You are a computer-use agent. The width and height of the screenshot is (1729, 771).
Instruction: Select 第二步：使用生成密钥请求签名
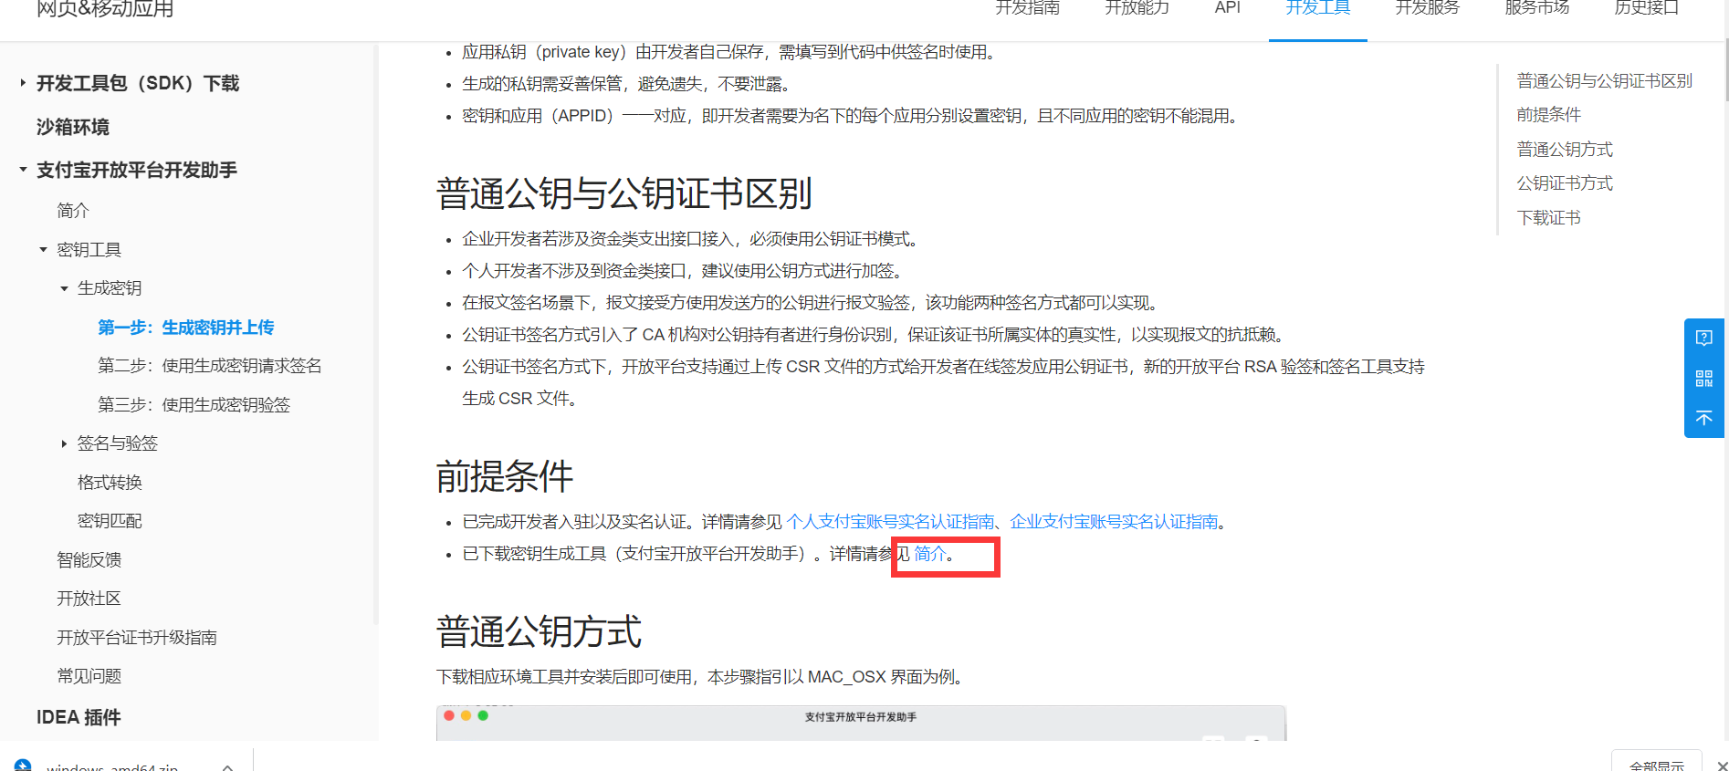click(210, 366)
